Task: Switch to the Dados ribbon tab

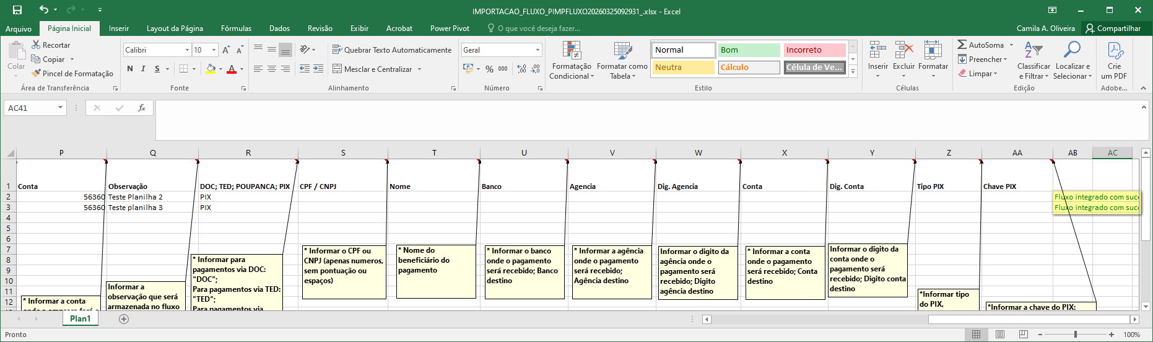Action: [279, 28]
